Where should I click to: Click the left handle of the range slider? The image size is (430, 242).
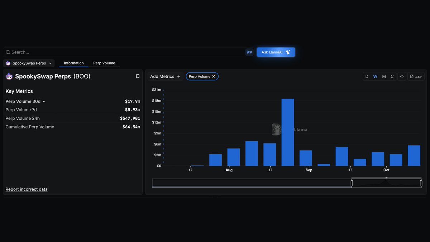[x=352, y=183]
